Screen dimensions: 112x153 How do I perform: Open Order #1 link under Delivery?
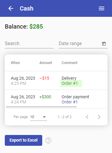[x=69, y=83]
